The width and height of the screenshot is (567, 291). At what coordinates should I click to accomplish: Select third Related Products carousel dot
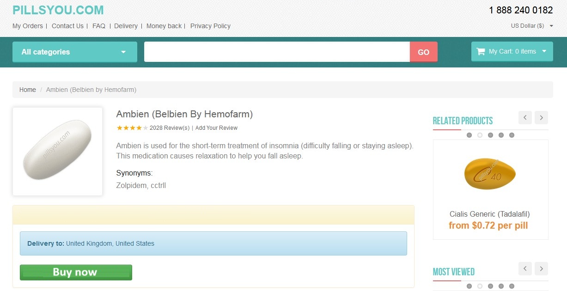(x=490, y=135)
